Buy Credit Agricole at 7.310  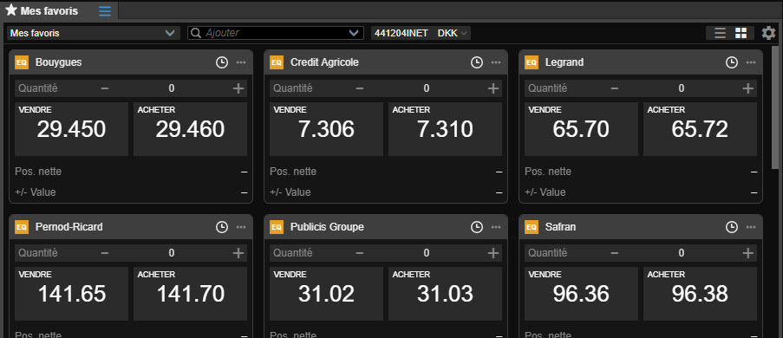(x=446, y=129)
